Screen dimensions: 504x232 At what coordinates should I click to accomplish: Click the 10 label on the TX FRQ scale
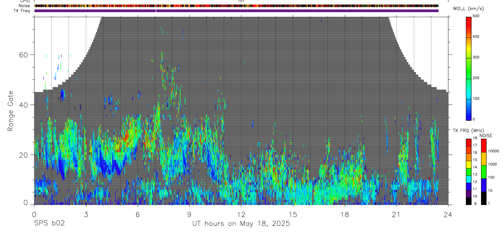pyautogui.click(x=475, y=196)
